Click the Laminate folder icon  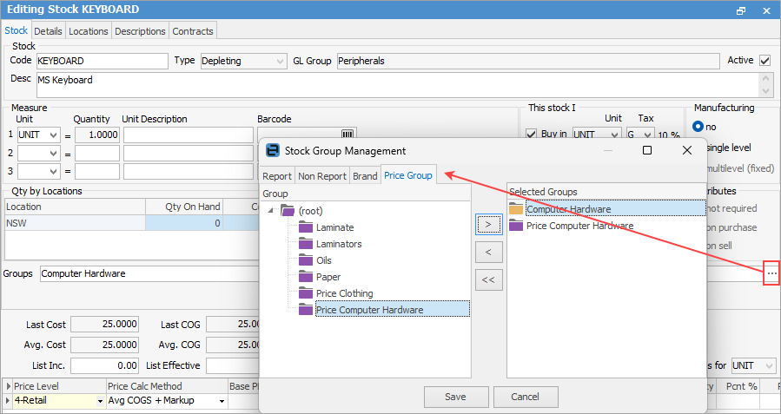coord(305,227)
